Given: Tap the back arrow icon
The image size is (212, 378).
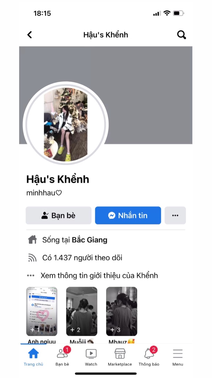Looking at the screenshot, I should pyautogui.click(x=29, y=35).
